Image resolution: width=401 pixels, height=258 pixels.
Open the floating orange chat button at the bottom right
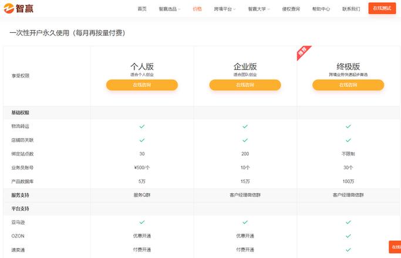(395, 247)
